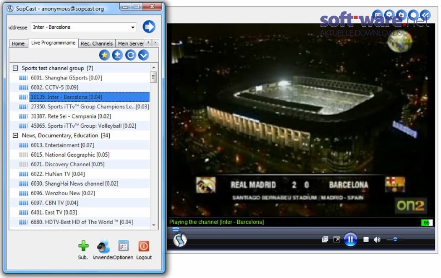
Task: Refresh the channel list with circular arrow button
Action: [x=130, y=55]
